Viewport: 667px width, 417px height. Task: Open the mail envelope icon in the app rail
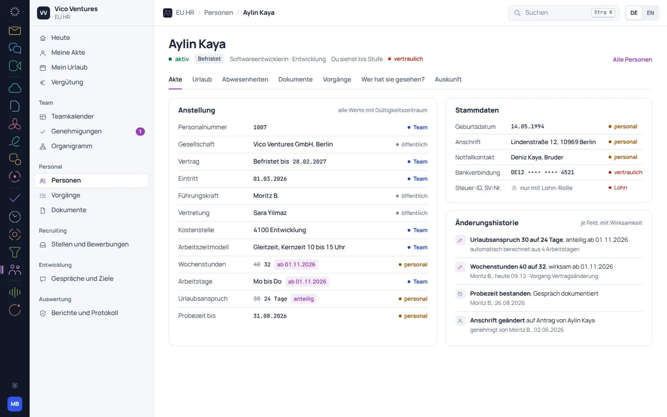(x=15, y=31)
